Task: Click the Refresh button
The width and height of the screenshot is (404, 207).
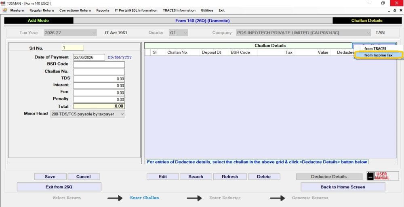Action: tap(230, 177)
